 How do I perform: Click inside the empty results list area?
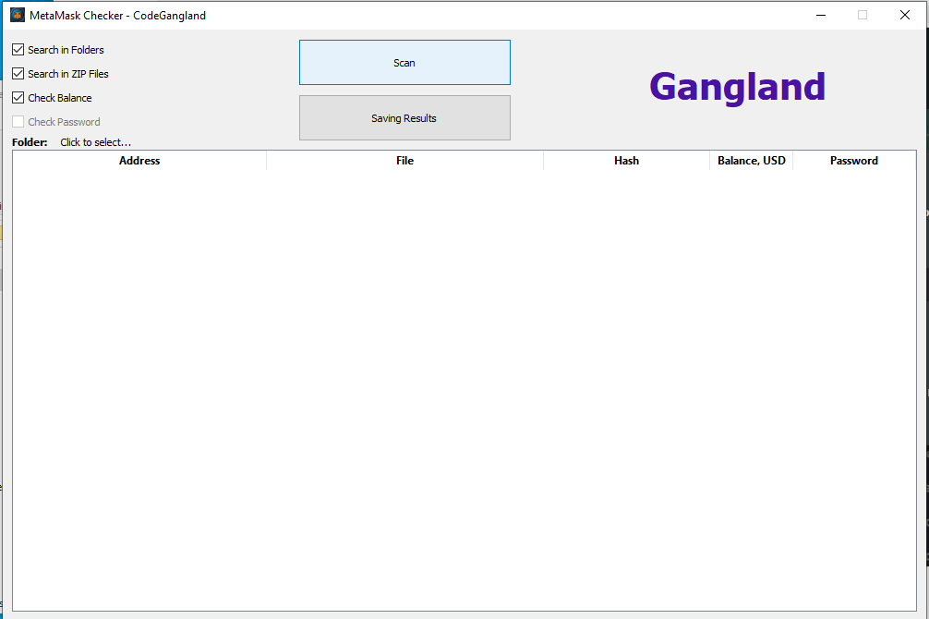[x=462, y=388]
